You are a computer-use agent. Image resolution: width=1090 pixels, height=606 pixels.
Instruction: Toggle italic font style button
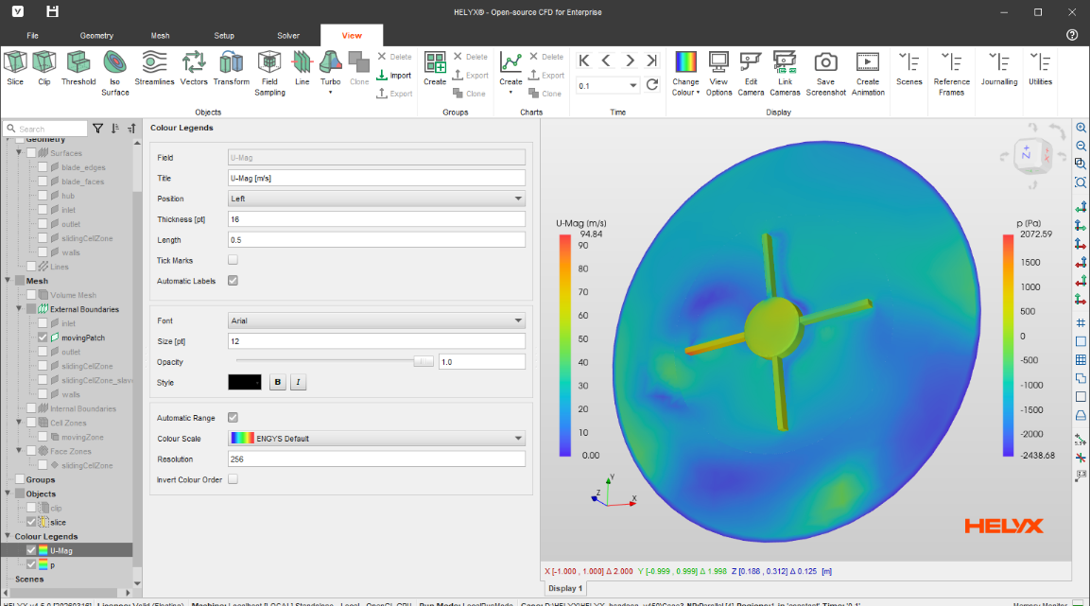[x=298, y=382]
